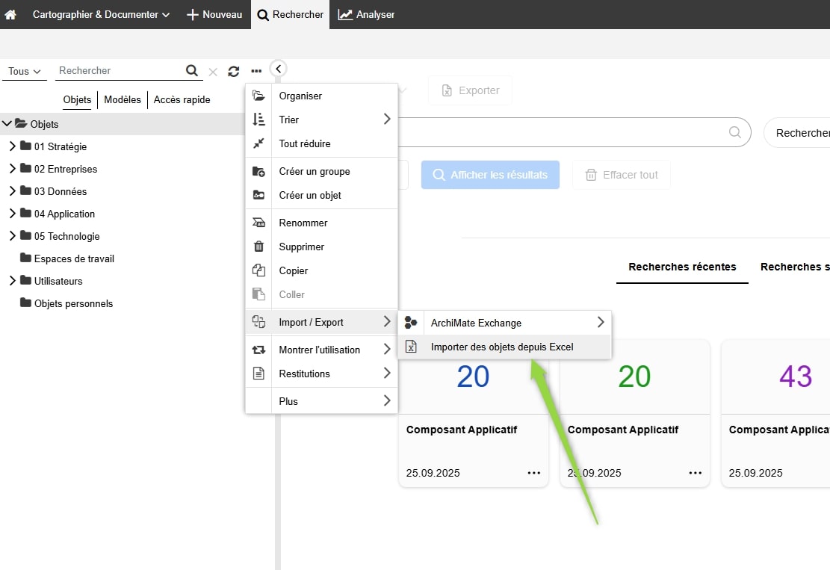Switch to the Accès rapide tab
The image size is (830, 570).
182,99
